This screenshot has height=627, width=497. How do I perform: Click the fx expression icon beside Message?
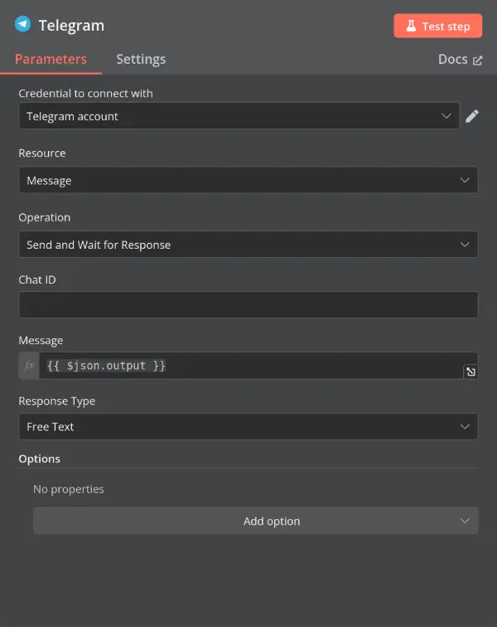point(29,366)
